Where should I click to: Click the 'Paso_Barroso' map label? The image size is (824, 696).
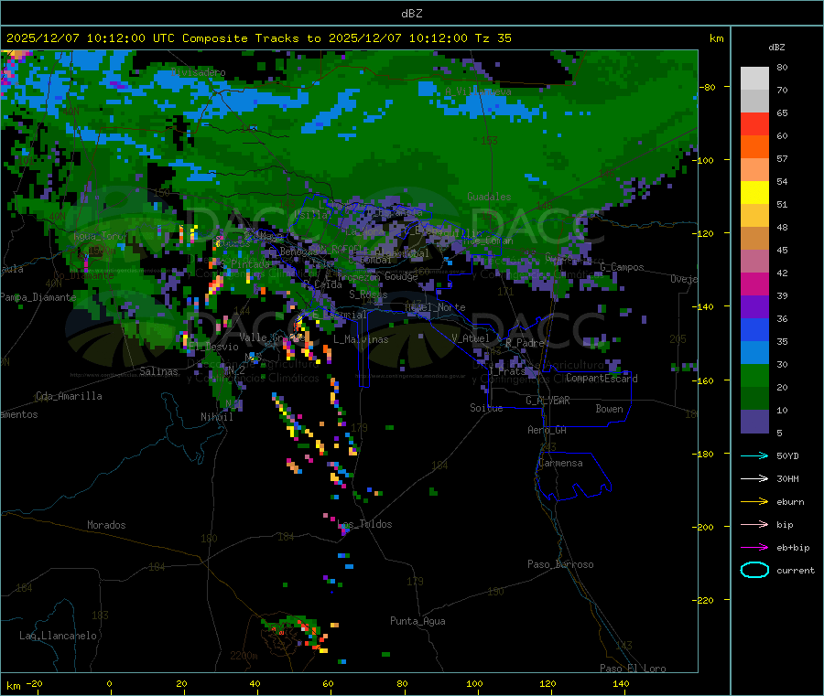click(560, 564)
